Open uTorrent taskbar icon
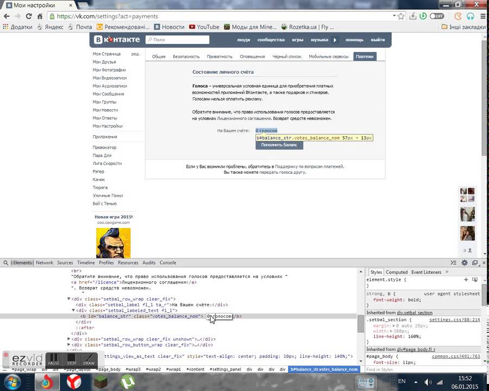Viewport: 489px width, 391px height. pos(128,382)
